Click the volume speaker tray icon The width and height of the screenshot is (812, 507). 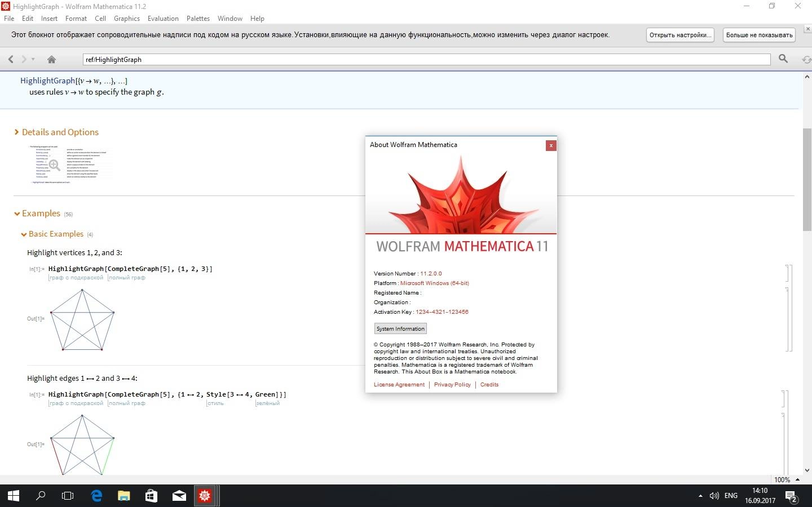714,496
